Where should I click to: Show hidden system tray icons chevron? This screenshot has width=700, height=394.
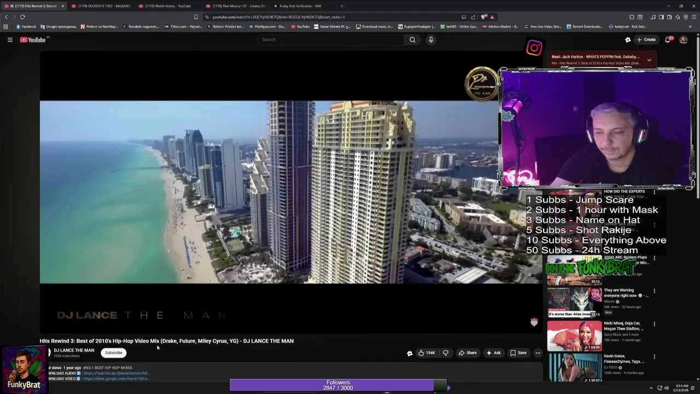(651, 388)
